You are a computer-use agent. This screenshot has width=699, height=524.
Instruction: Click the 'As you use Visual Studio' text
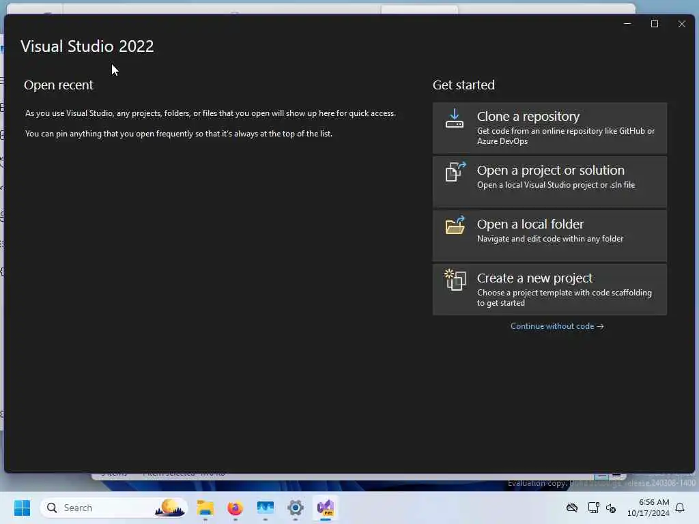click(210, 113)
